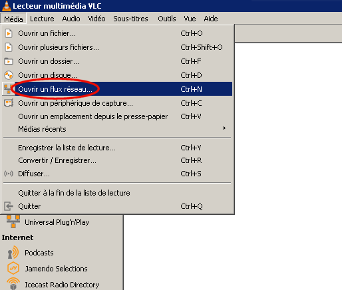This screenshot has height=290, width=342.
Task: Click the disc icon for Ouvrir un disque
Action: tap(9, 75)
